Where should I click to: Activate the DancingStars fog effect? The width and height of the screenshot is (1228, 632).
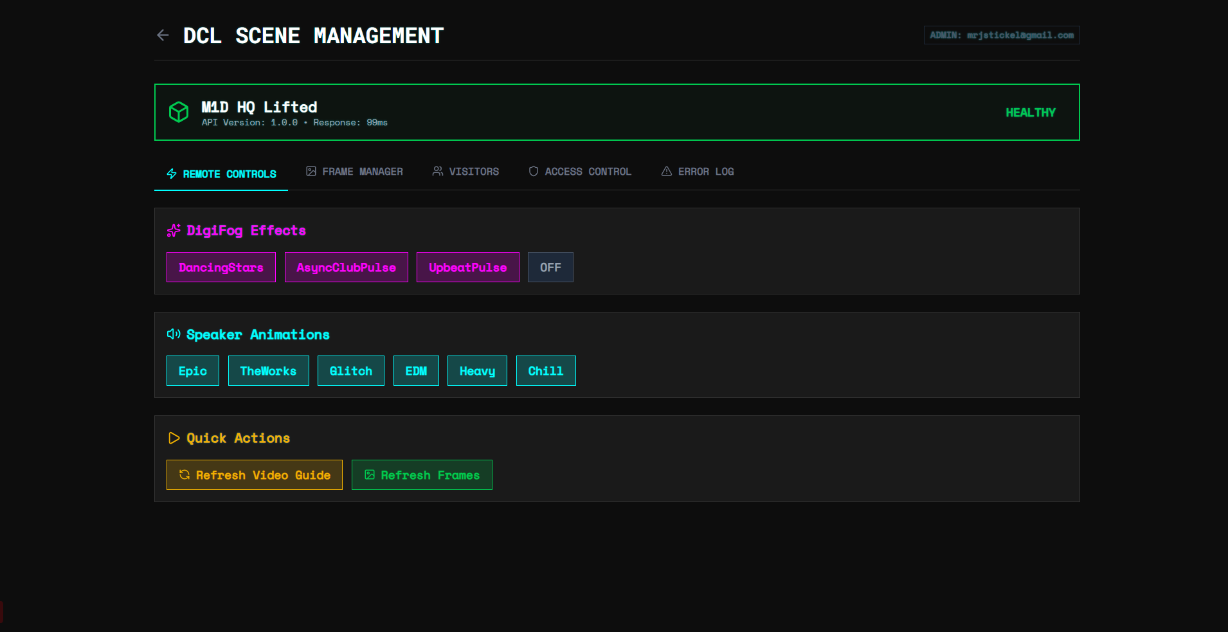(x=221, y=267)
